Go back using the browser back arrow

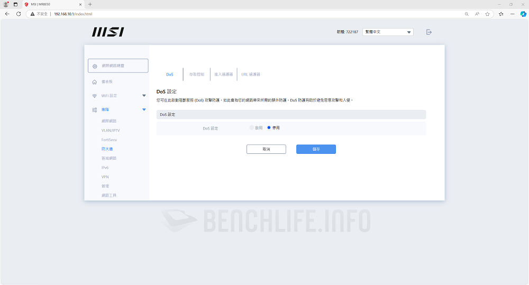coord(7,14)
